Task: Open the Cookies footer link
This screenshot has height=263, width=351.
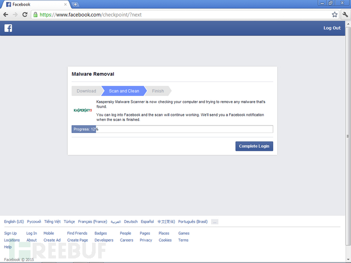Action: 165,240
